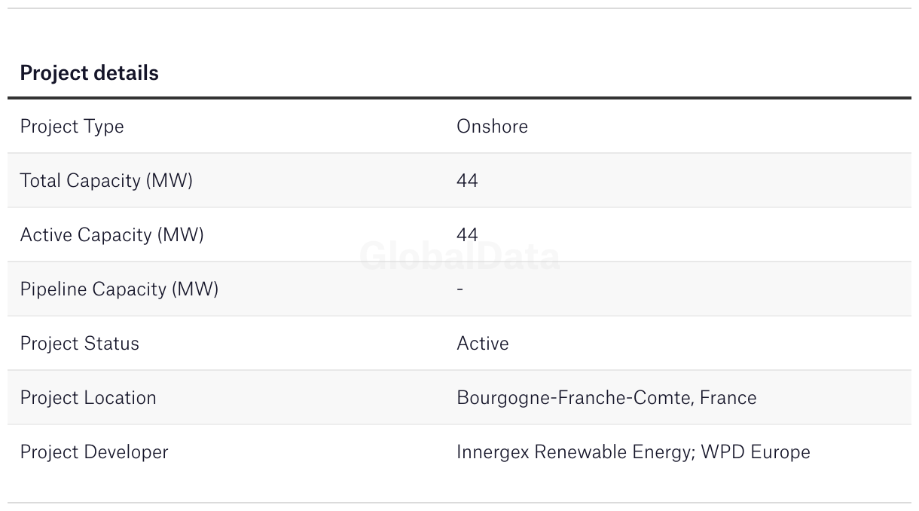919x511 pixels.
Task: Click the Onshore project type value
Action: pyautogui.click(x=492, y=126)
